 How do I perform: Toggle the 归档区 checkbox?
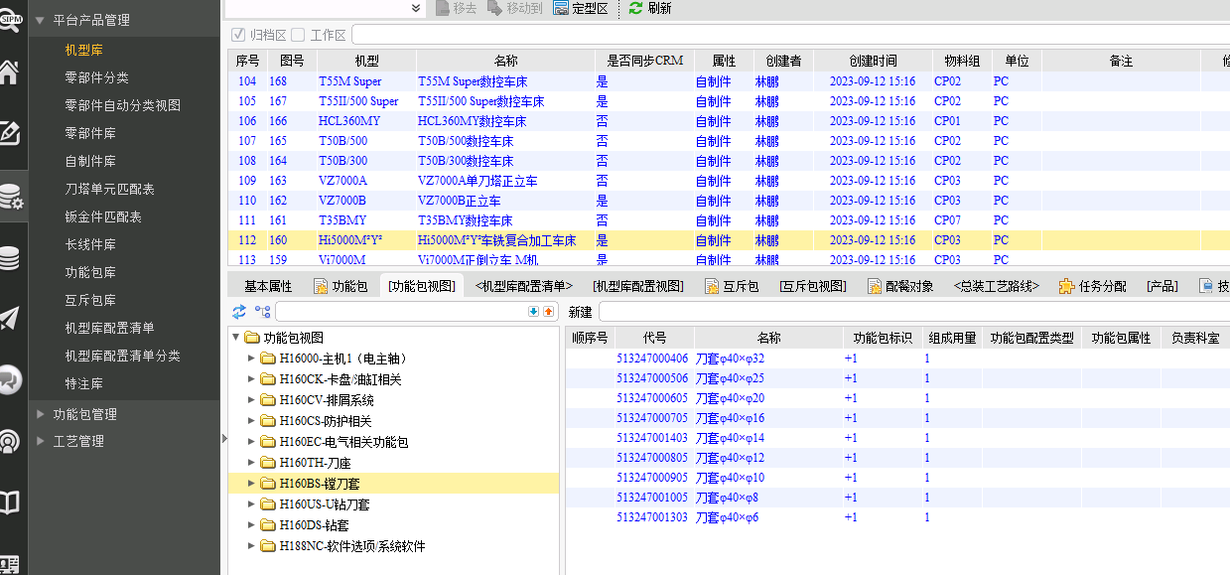coord(238,35)
